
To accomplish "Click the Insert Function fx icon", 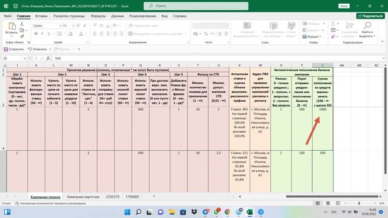I will click(48, 58).
